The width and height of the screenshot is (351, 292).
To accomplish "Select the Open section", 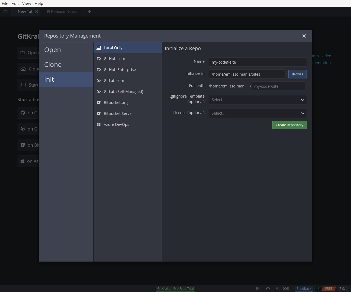I will [66, 50].
